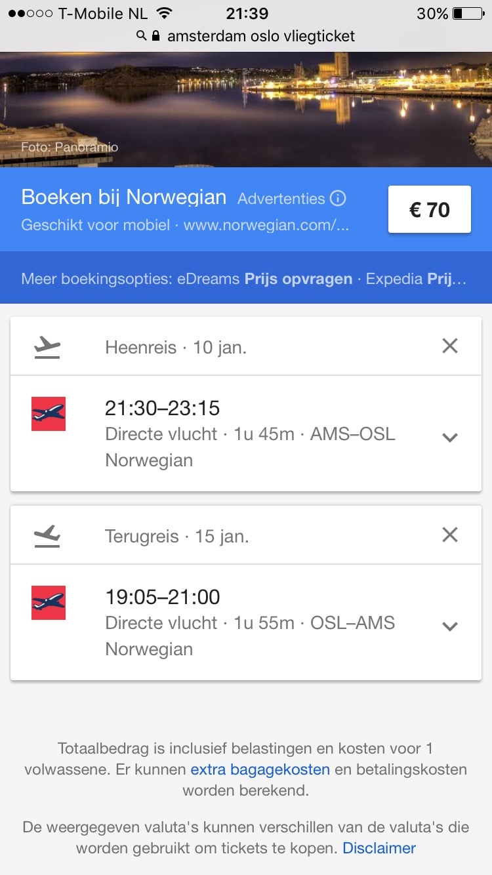The image size is (492, 875).
Task: Tap the 21:39 clock in status bar
Action: coord(247,14)
